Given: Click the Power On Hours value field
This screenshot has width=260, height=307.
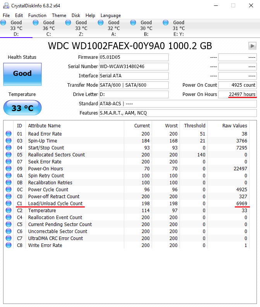Looking at the screenshot, I should [x=237, y=94].
